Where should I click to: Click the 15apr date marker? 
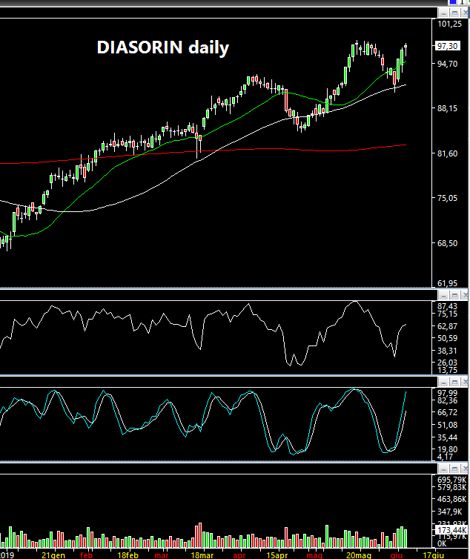point(277,555)
